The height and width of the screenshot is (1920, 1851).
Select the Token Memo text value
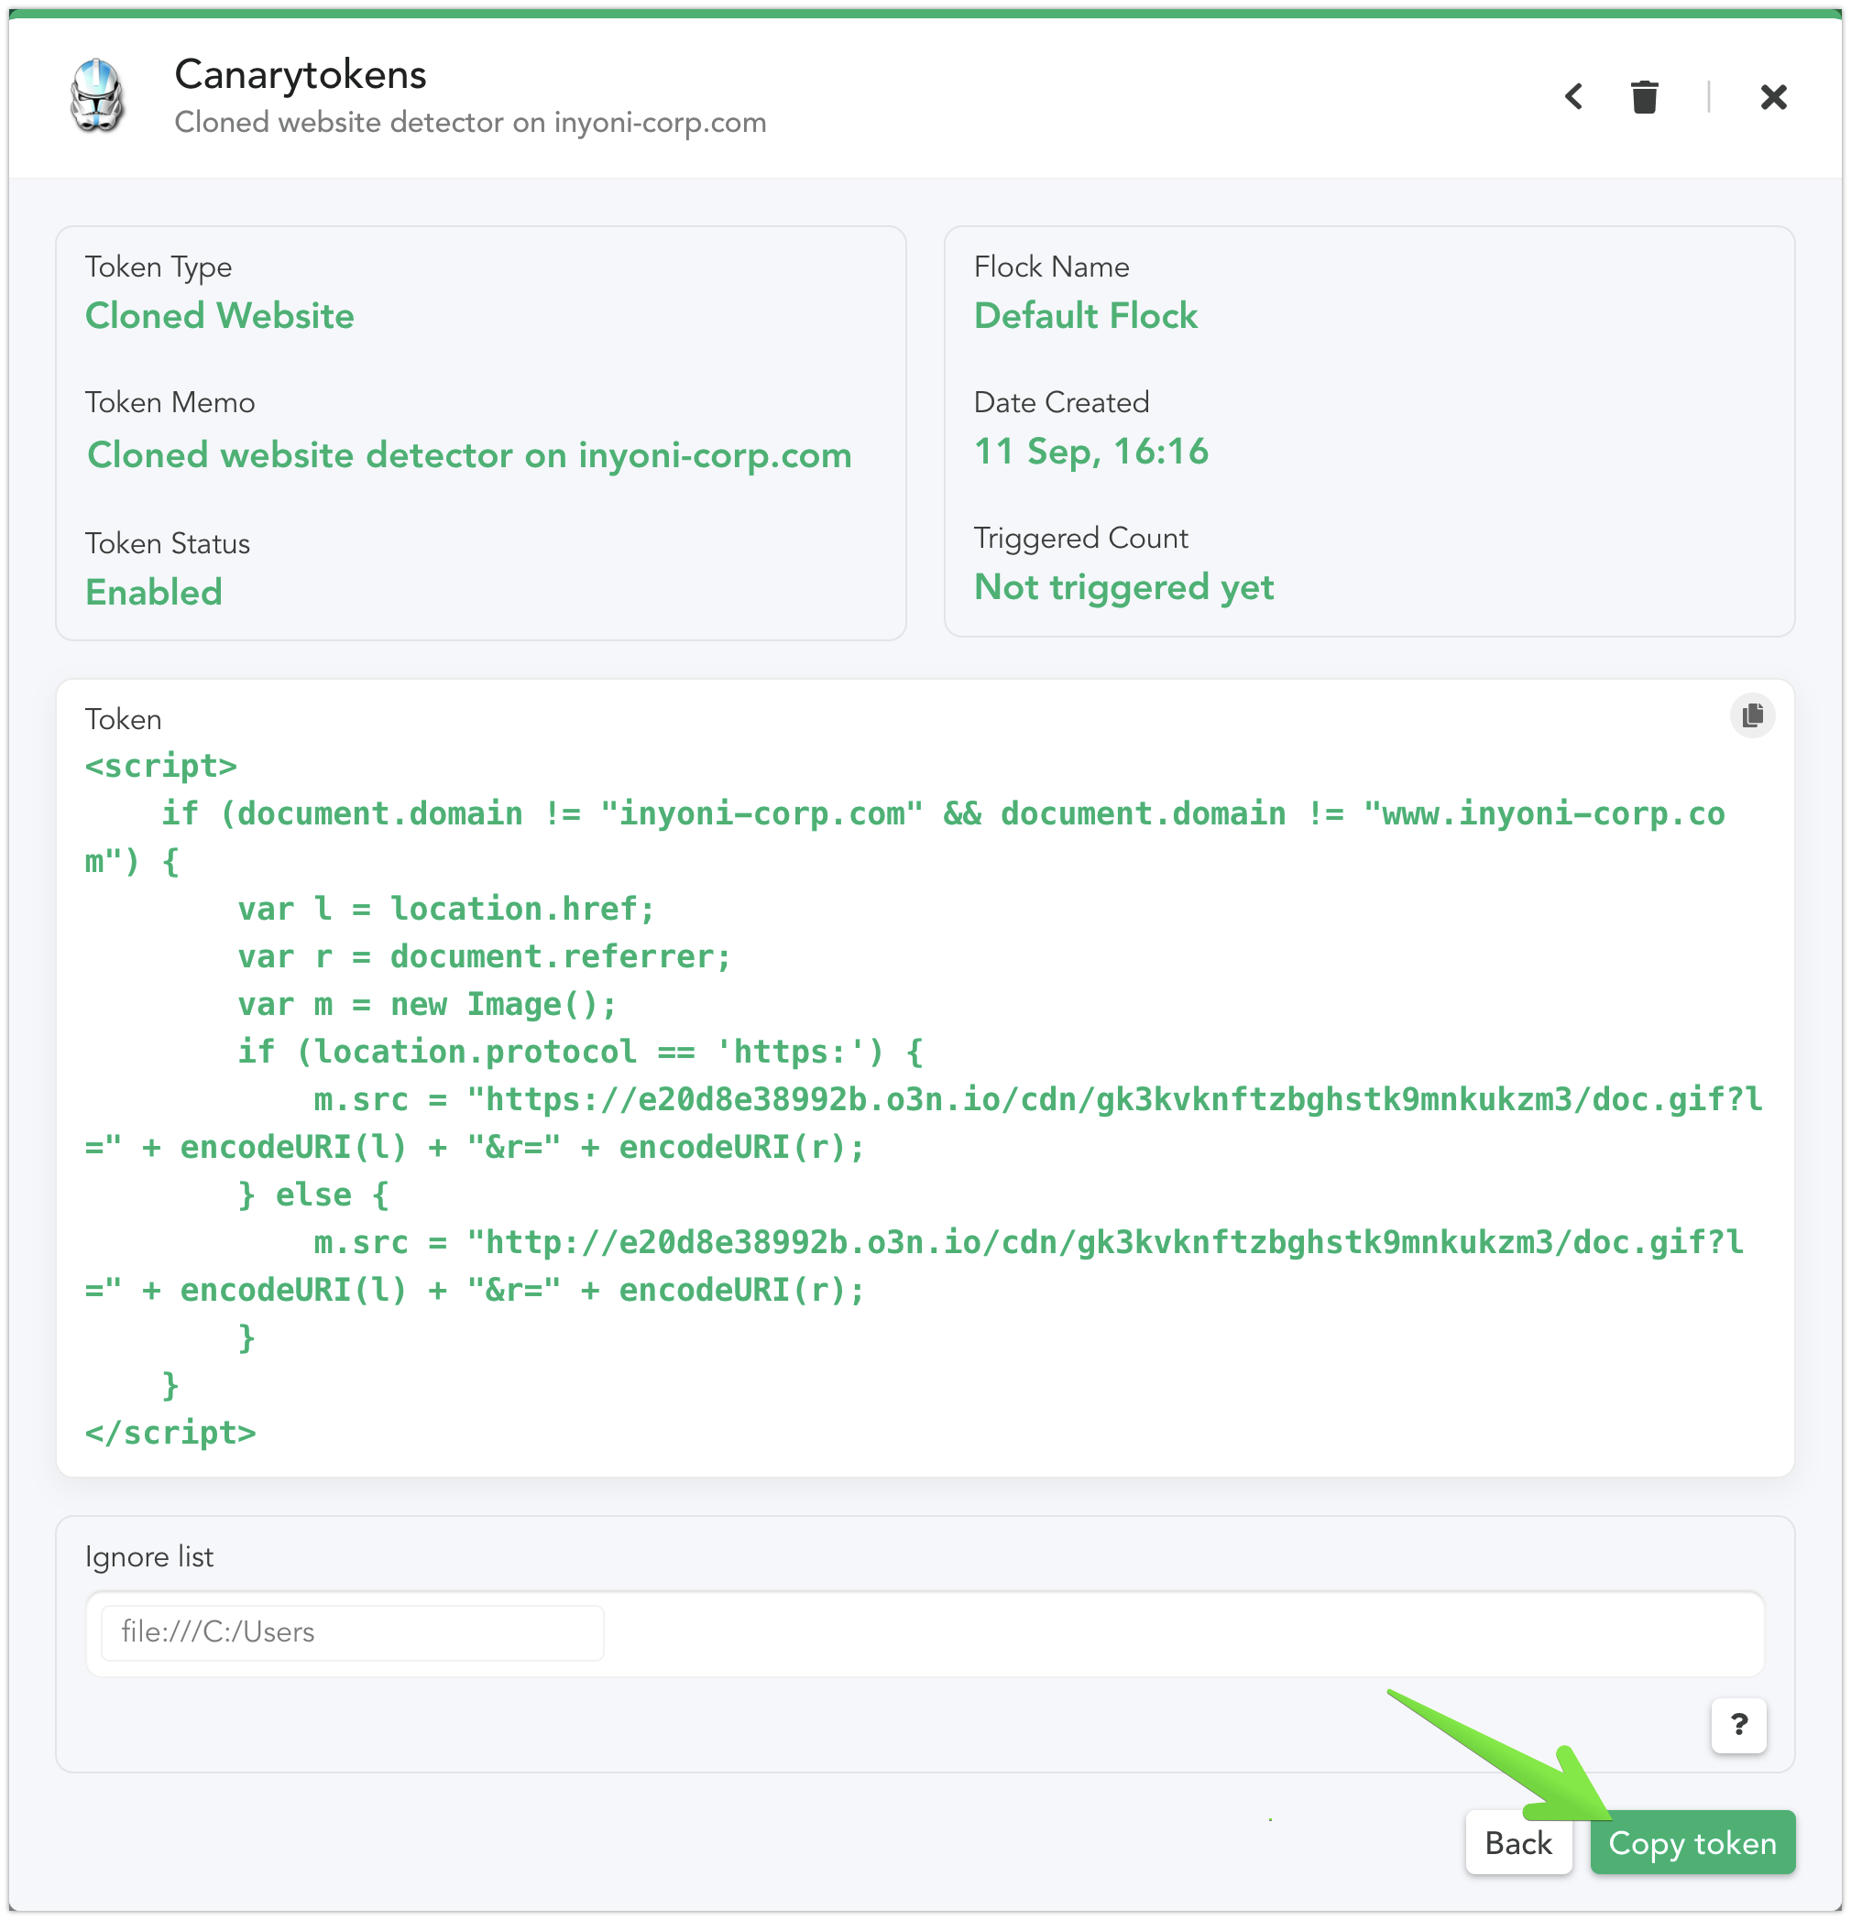469,454
